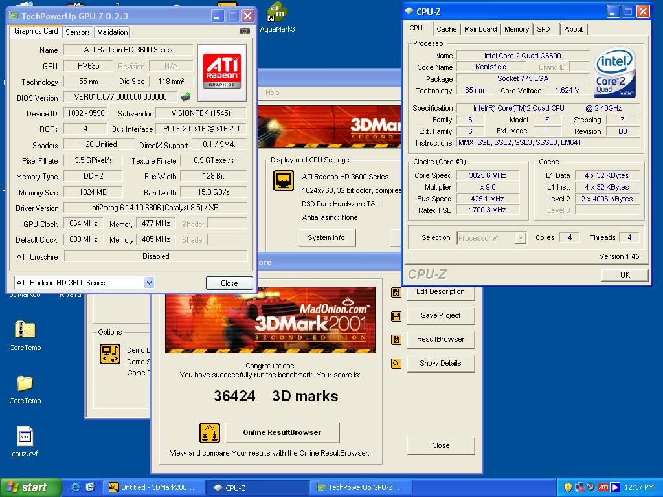Select the Graphics Card tab in GPU-Z

[x=36, y=31]
